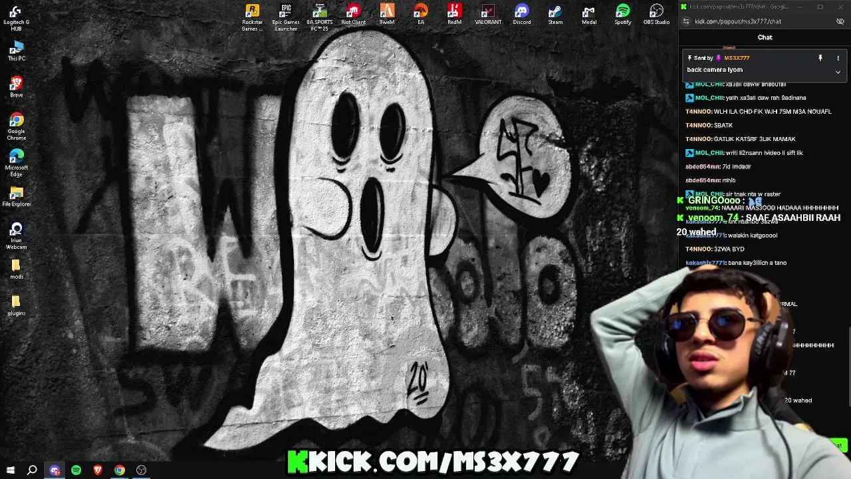Viewport: 851px width, 479px height.
Task: Launch Medal desktop shortcut
Action: (589, 14)
